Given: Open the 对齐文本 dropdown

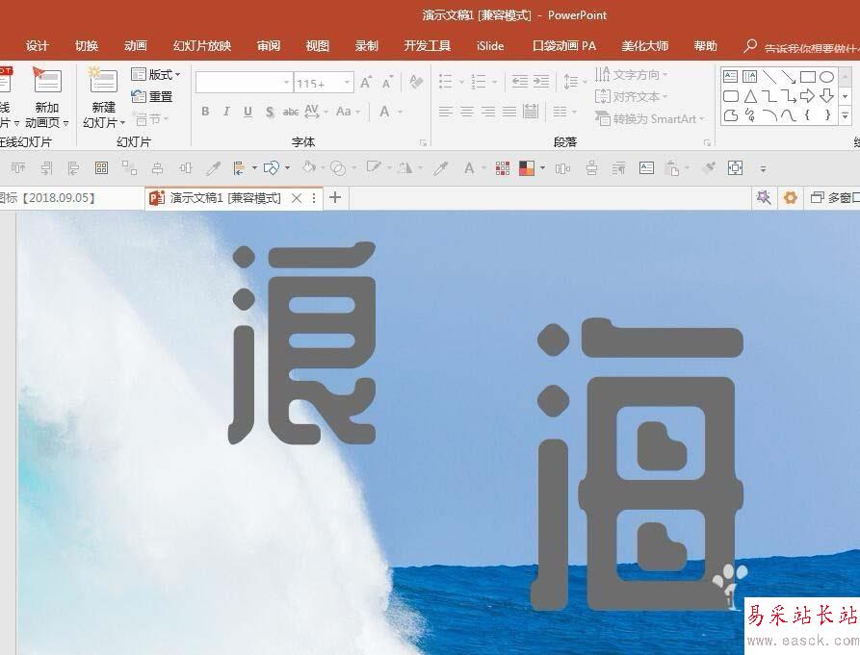Looking at the screenshot, I should pos(632,97).
